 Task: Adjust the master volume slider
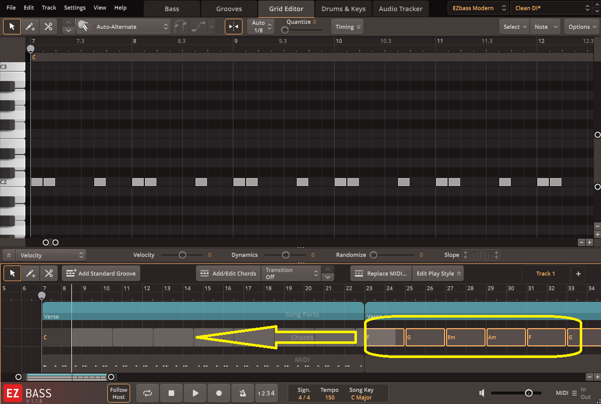pos(516,393)
